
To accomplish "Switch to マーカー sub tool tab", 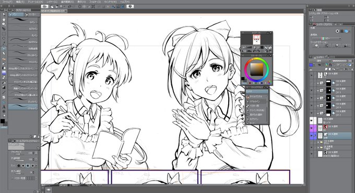I will pos(32,15).
